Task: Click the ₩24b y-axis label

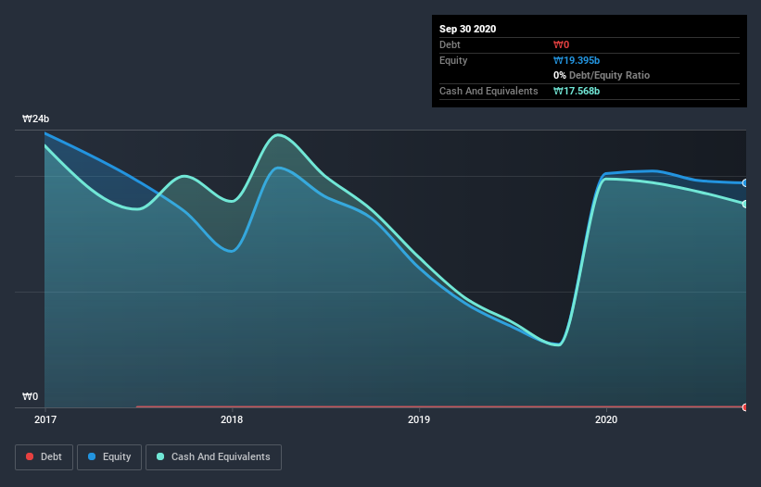Action: (x=36, y=119)
